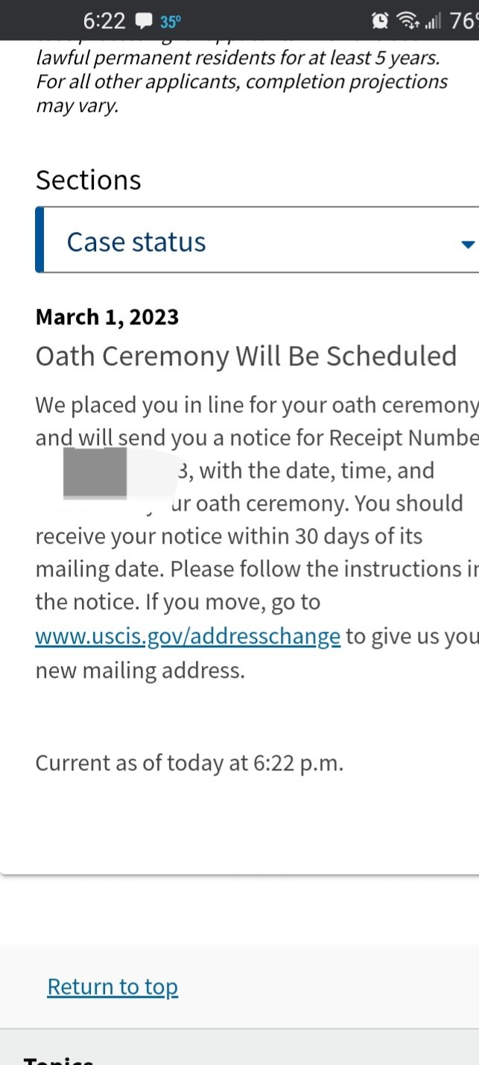Tap the cellular signal bars icon

click(434, 21)
